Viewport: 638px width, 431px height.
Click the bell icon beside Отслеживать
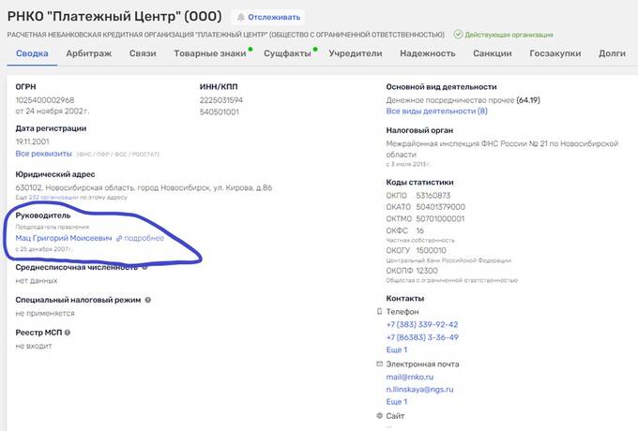coord(241,17)
